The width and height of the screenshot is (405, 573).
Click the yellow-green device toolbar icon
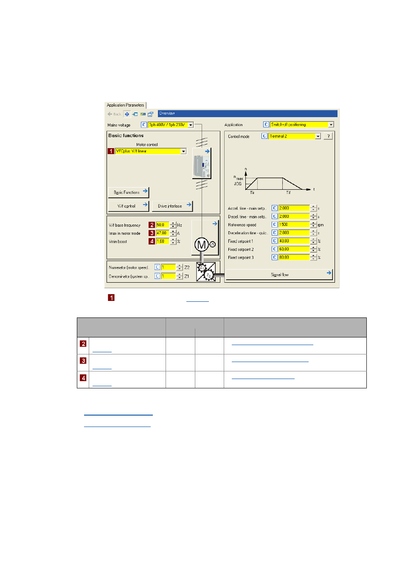[x=143, y=114]
